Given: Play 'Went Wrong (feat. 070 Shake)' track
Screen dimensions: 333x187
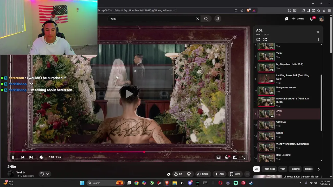Looking at the screenshot, I should [287, 147].
